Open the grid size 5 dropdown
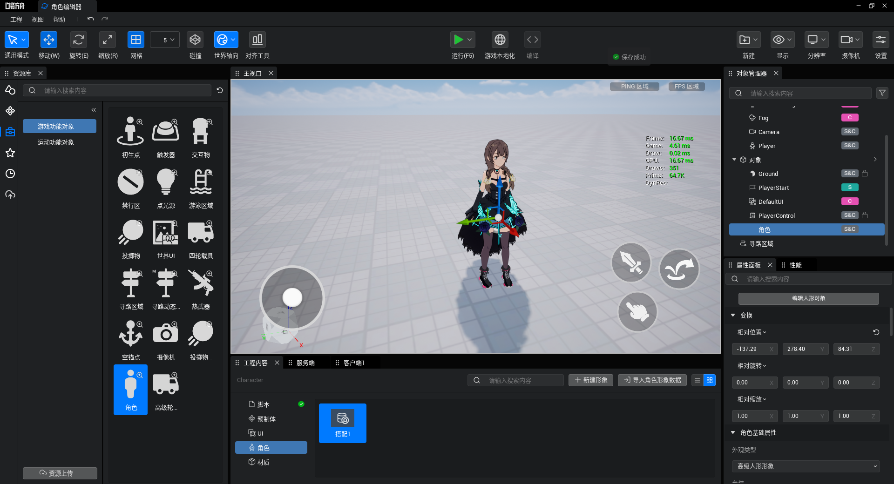Image resolution: width=894 pixels, height=484 pixels. pyautogui.click(x=165, y=40)
